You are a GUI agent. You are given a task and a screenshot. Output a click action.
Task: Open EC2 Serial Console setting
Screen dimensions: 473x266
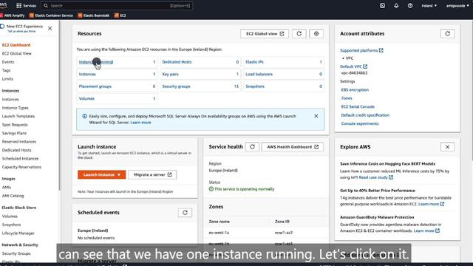coord(358,106)
